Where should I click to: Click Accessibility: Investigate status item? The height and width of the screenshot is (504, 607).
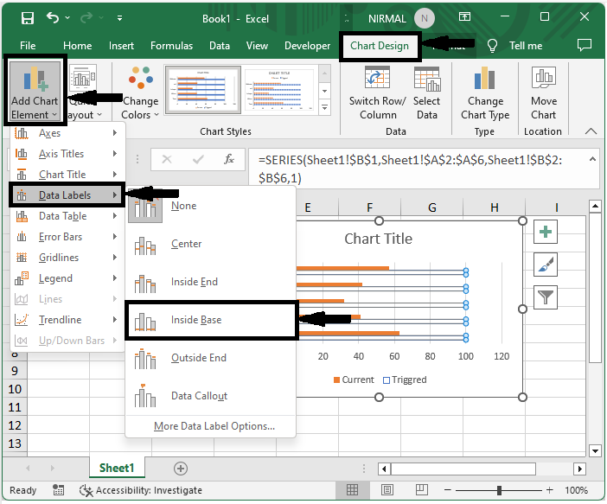coord(141,490)
